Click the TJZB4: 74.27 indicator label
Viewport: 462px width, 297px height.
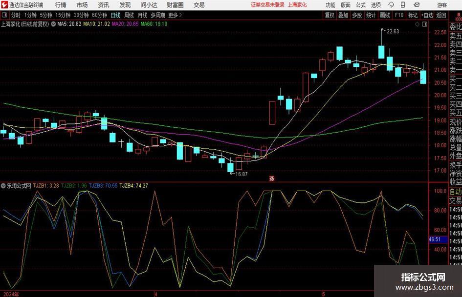pyautogui.click(x=133, y=185)
